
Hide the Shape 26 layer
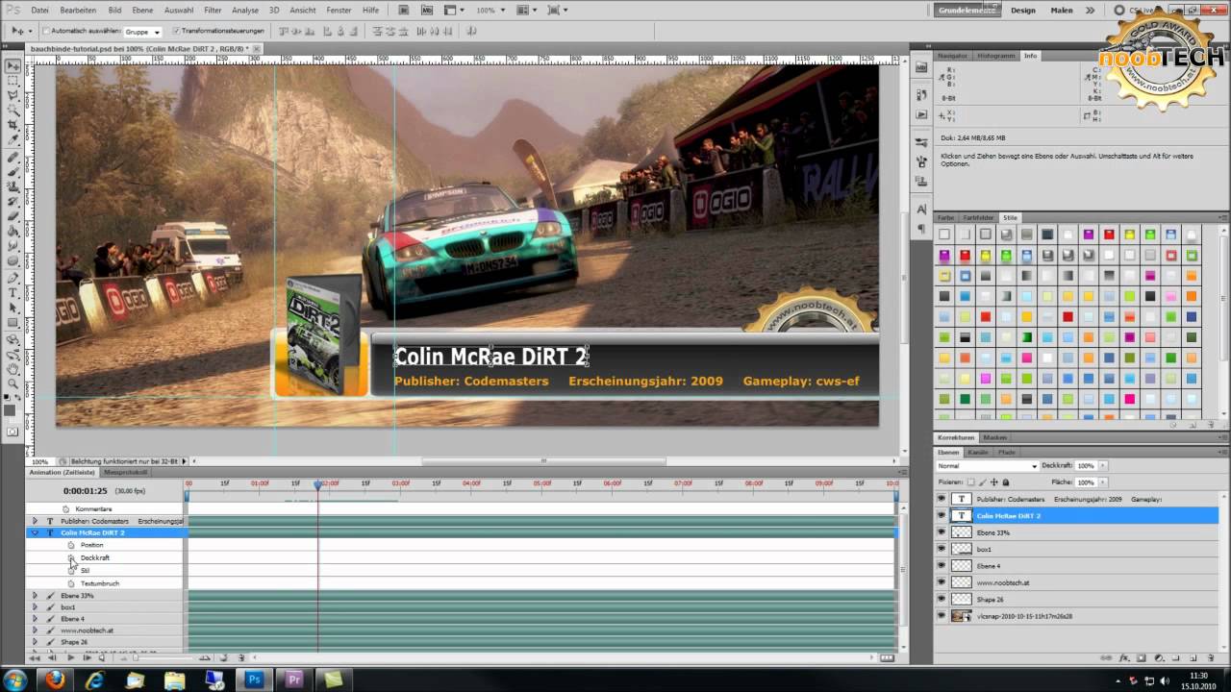[942, 599]
